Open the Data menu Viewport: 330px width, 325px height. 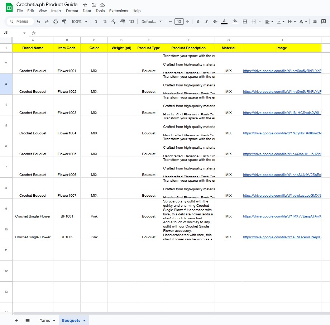[x=87, y=11]
